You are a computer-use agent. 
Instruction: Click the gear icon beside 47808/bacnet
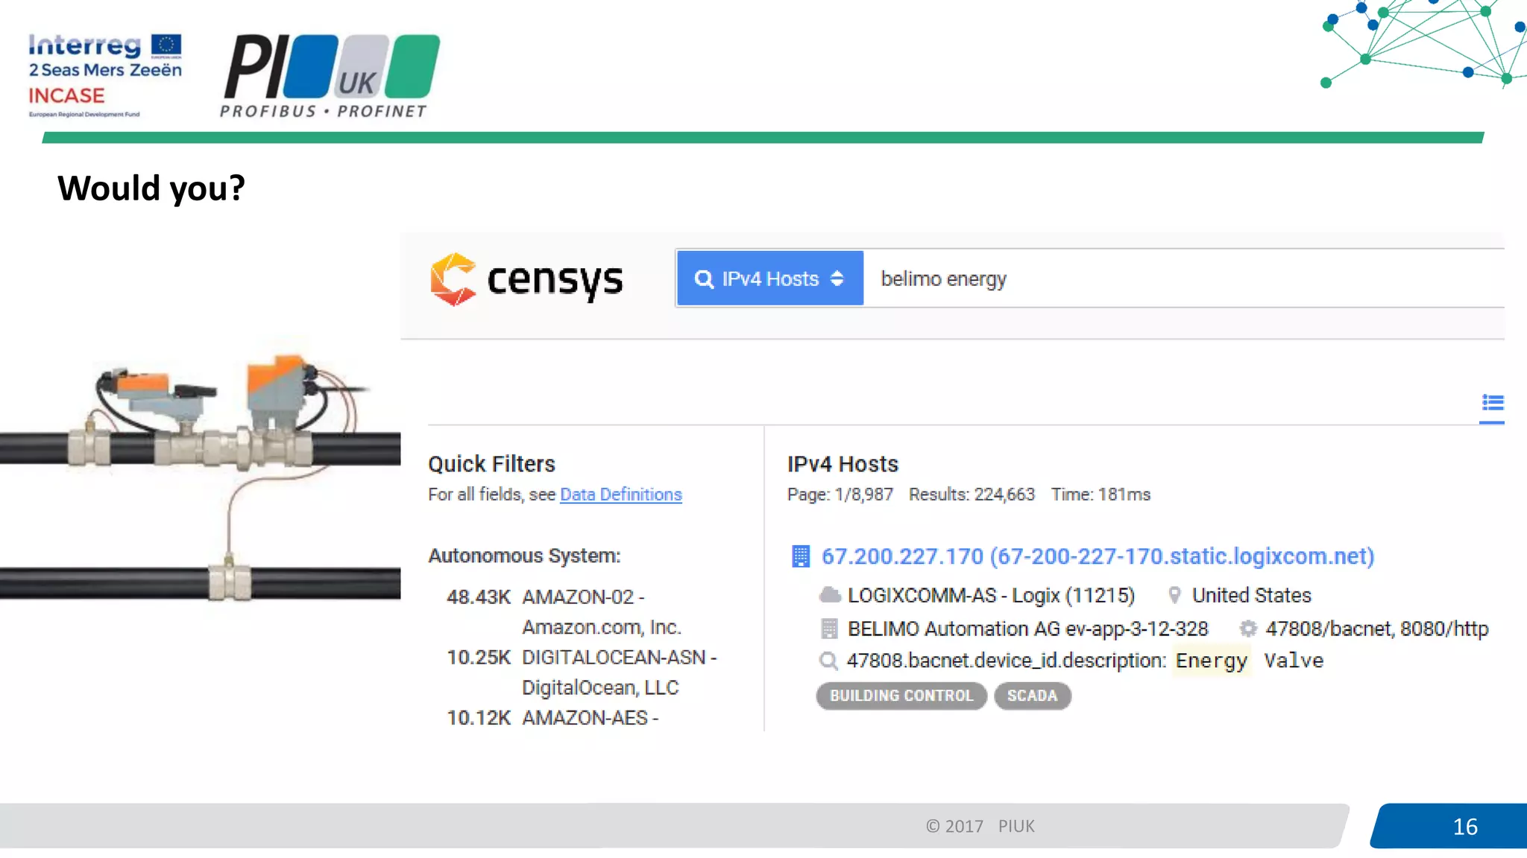pyautogui.click(x=1247, y=629)
